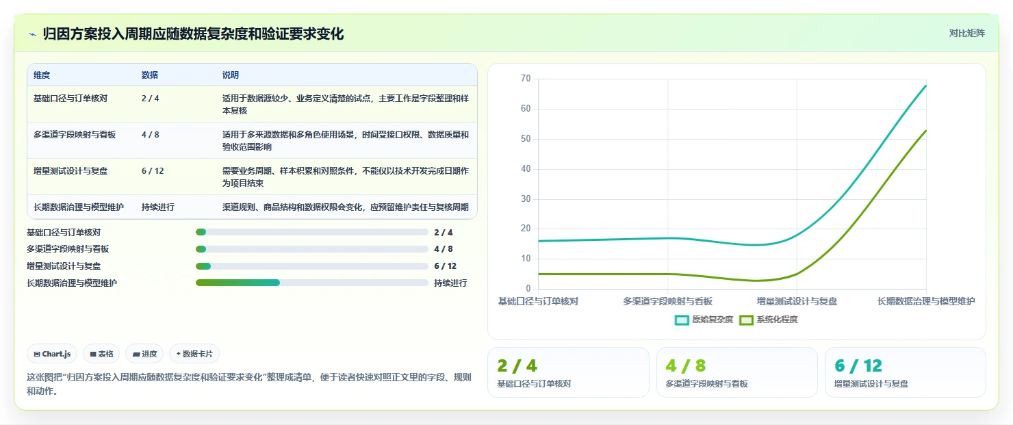Click the description starting 适用于多来源数据
1013x425 pixels.
pos(346,140)
